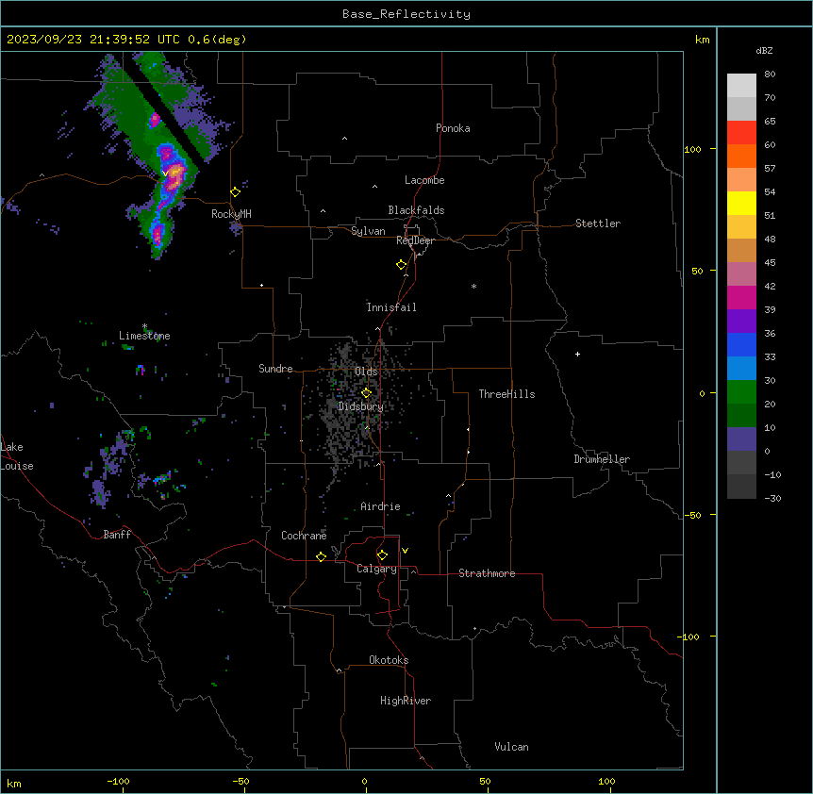Screen dimensions: 813x794
Task: Click the Okotoks city label
Action: tap(389, 660)
